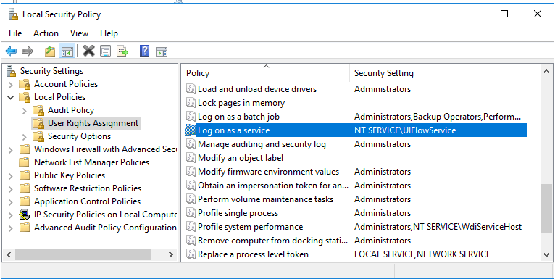Image resolution: width=555 pixels, height=279 pixels.
Task: Open the Help menu
Action: (x=109, y=33)
